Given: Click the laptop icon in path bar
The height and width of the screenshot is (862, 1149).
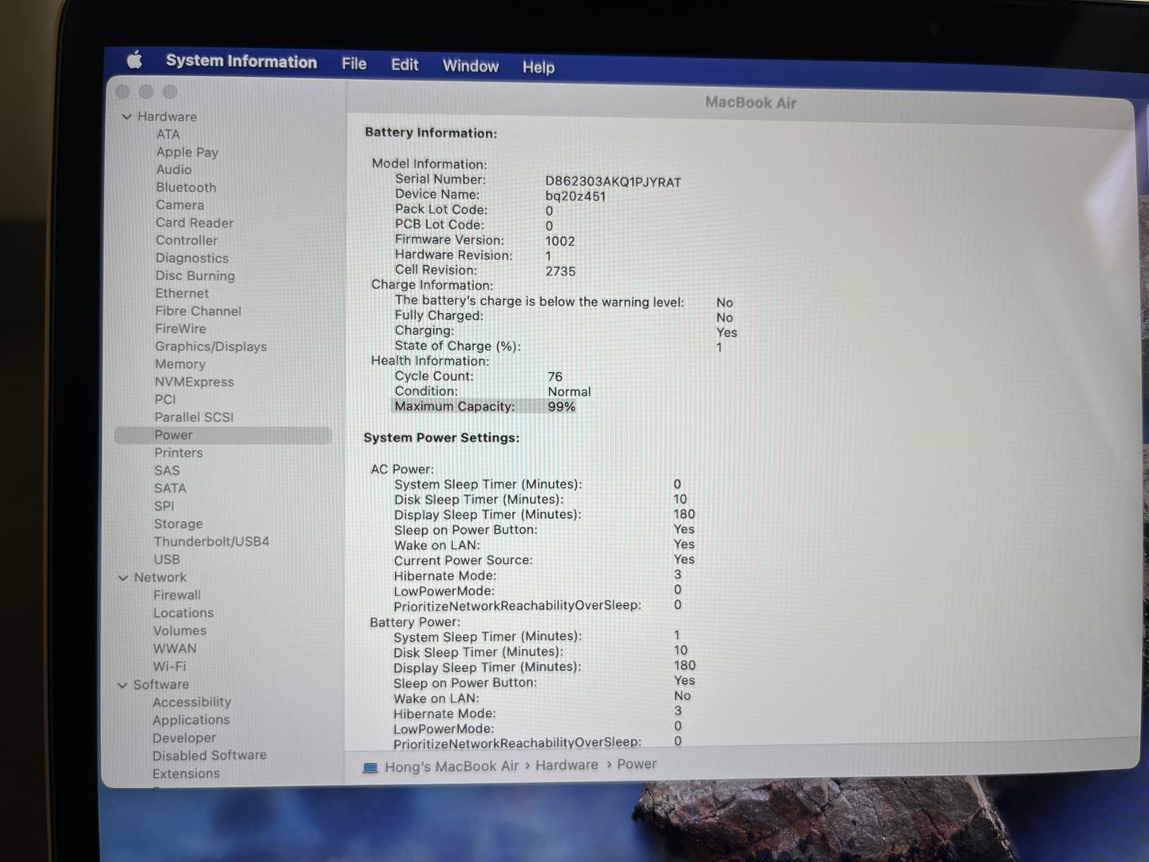Looking at the screenshot, I should 370,768.
